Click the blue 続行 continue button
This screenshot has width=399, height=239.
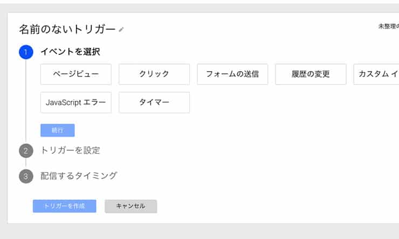58,130
